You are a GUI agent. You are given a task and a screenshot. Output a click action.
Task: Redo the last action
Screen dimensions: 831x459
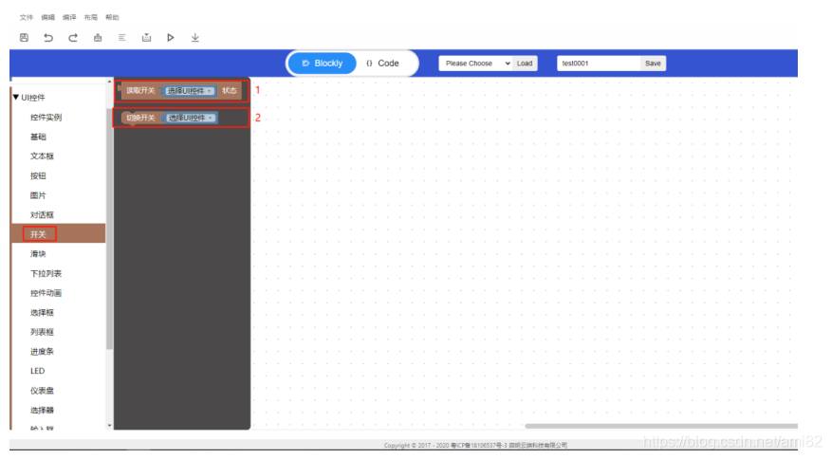pyautogui.click(x=73, y=38)
